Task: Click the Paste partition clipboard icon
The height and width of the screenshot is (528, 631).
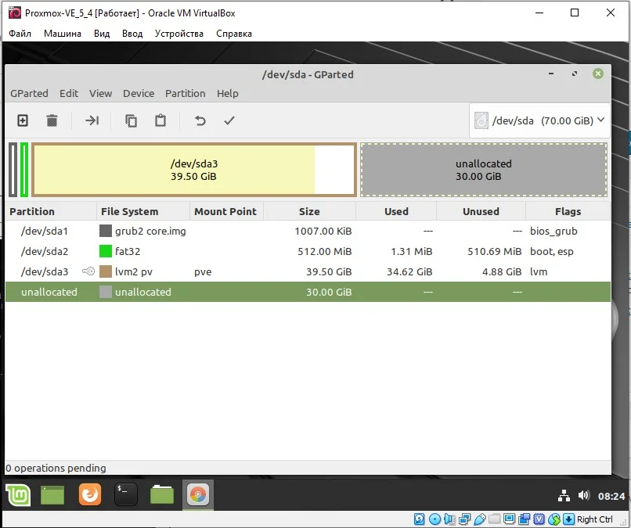Action: pos(160,120)
